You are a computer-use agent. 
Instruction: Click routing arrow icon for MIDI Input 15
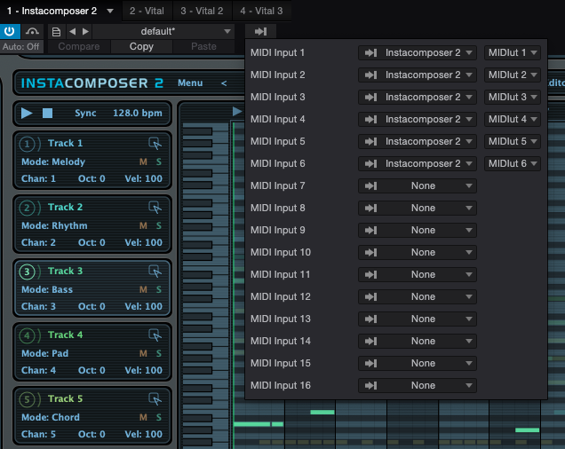(x=370, y=363)
